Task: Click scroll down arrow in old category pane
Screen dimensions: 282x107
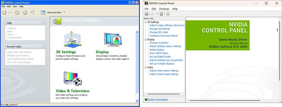Action: tap(137, 101)
